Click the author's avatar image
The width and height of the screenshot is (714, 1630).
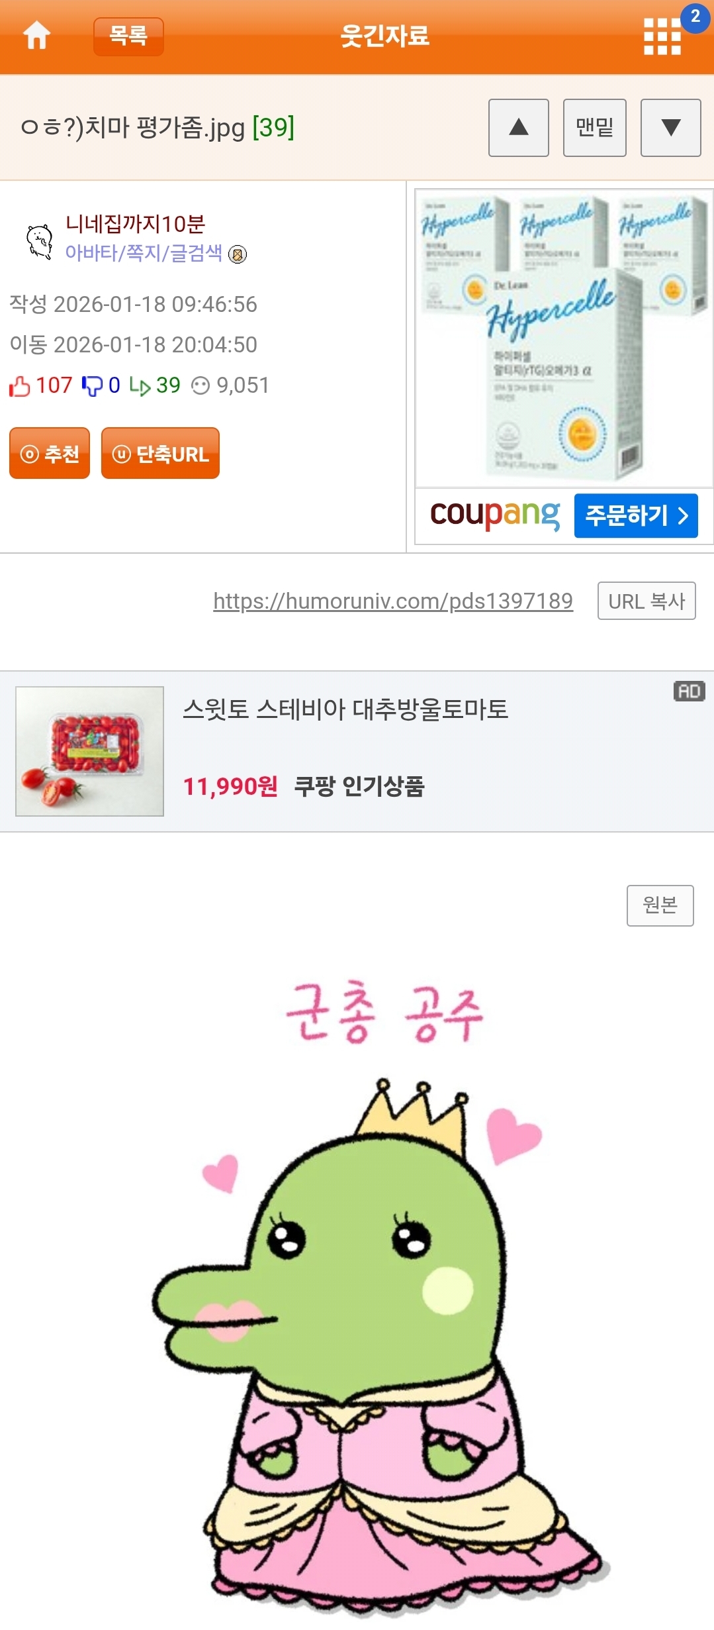40,241
